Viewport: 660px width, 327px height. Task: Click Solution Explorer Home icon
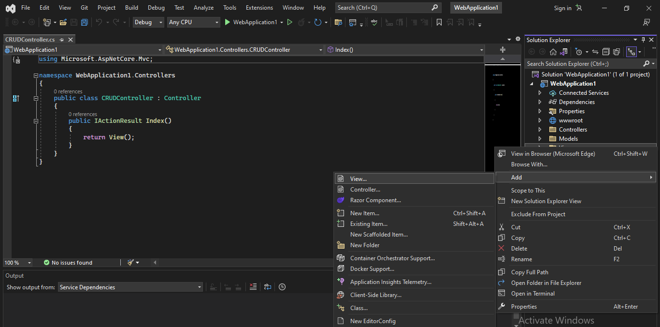coord(553,52)
